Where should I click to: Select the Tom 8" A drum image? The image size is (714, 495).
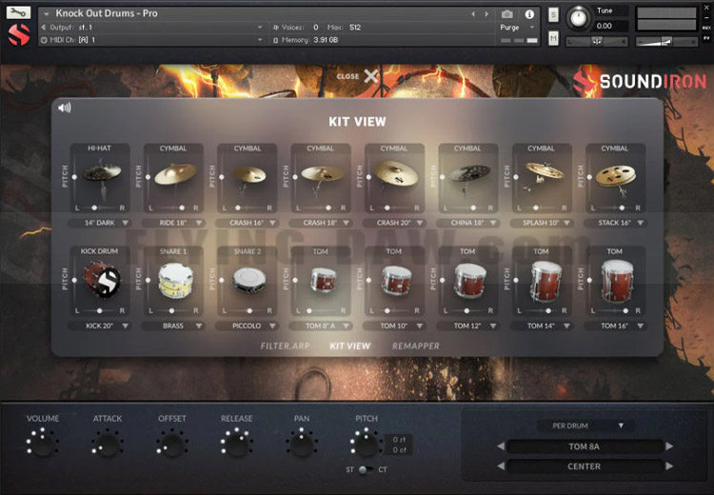(324, 280)
